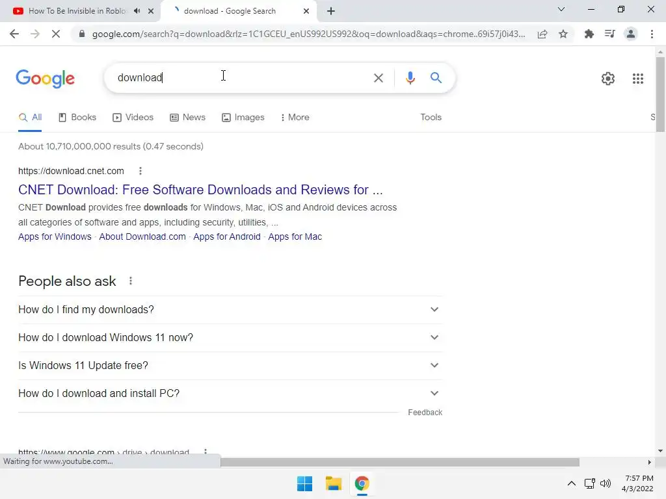Open the CNET result options dots
666x499 pixels.
(x=140, y=171)
